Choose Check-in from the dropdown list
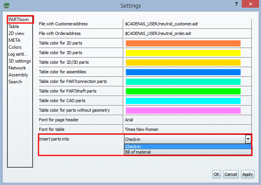 coord(187,147)
